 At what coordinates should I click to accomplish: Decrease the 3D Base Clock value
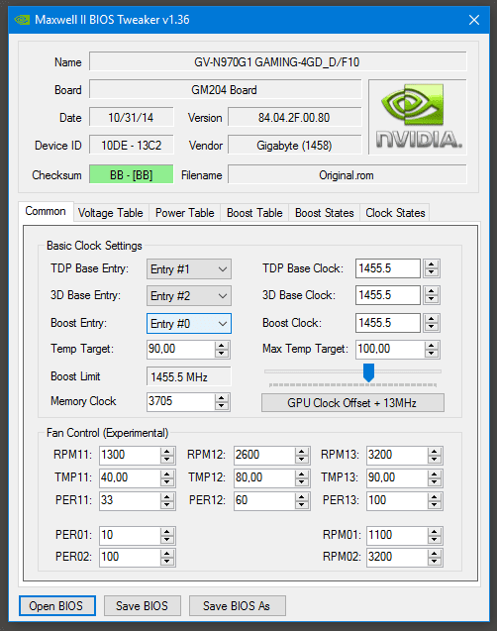pos(431,300)
